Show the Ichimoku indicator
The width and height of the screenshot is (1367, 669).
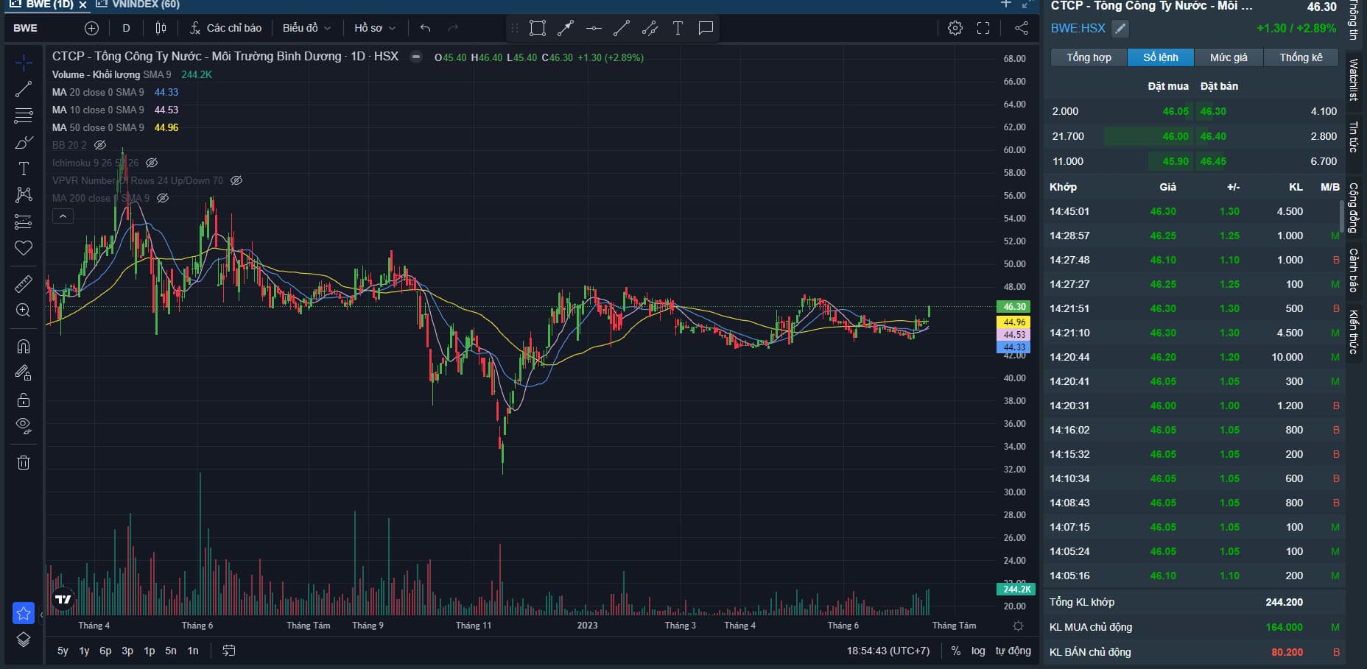click(152, 163)
